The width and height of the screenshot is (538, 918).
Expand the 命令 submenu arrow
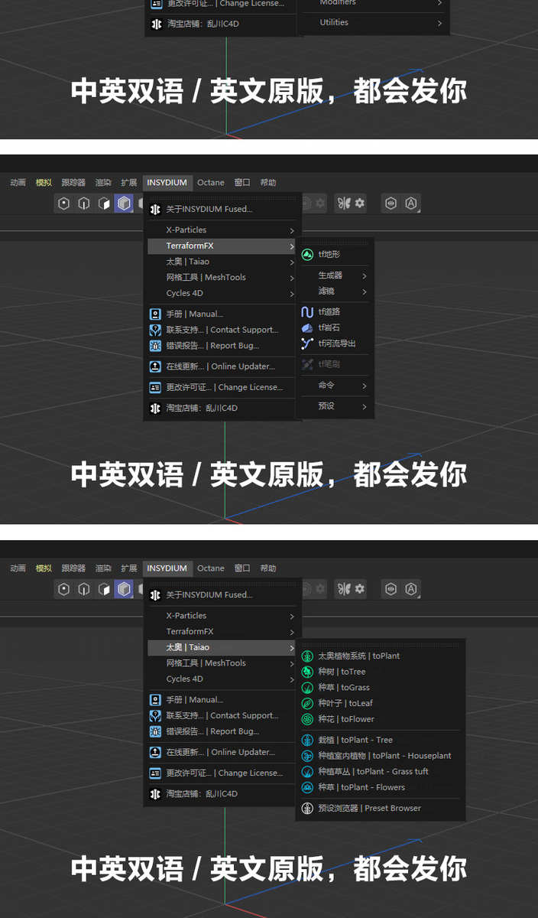coord(365,386)
